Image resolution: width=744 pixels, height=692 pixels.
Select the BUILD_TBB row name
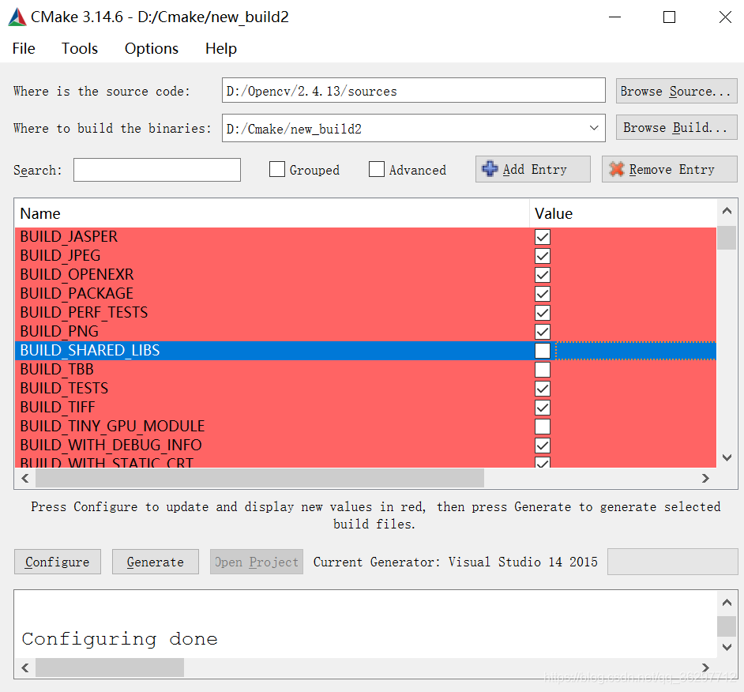57,369
